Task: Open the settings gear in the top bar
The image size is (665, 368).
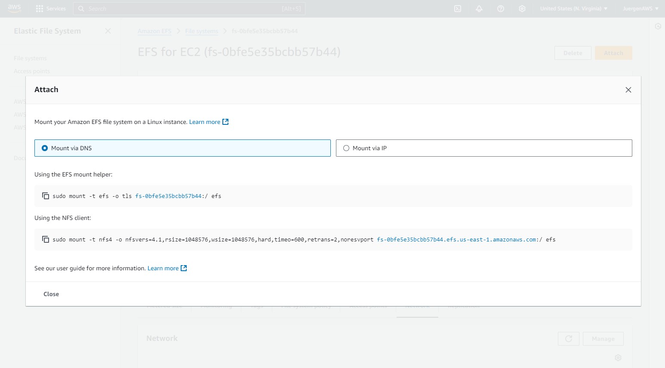Action: 522,9
